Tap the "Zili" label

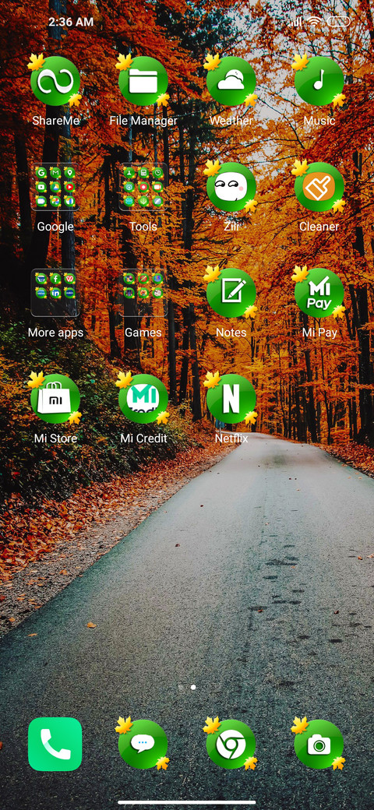[231, 227]
